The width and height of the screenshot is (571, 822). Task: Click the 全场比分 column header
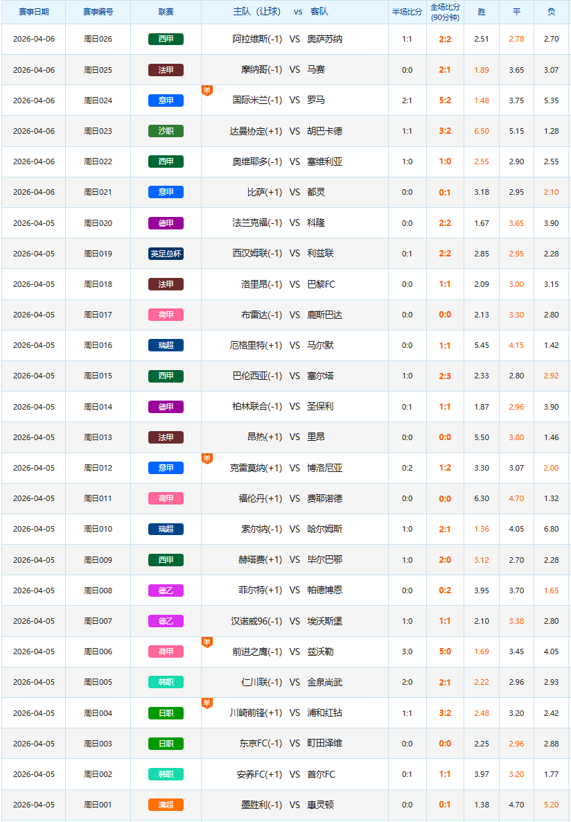point(445,12)
